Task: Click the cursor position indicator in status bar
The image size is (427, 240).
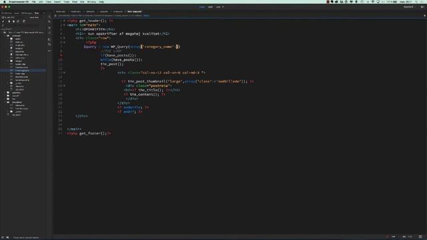Action: pyautogui.click(x=410, y=237)
